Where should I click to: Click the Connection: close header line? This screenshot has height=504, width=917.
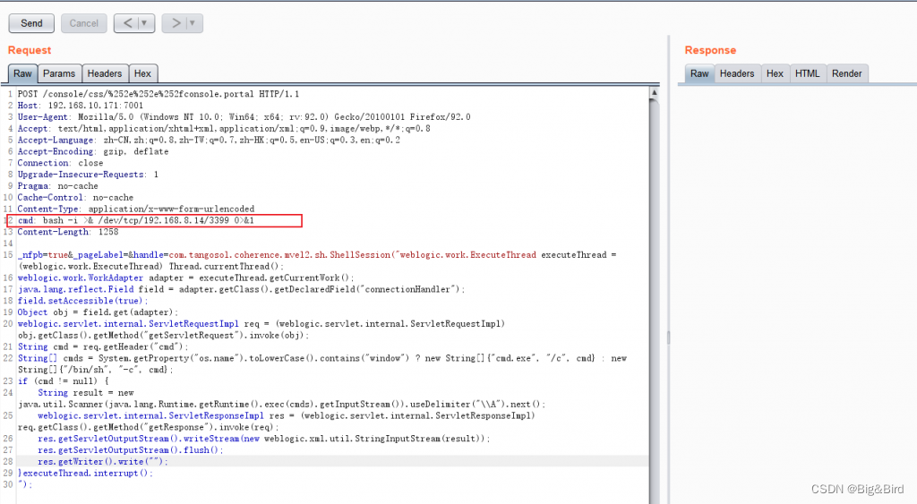point(60,163)
